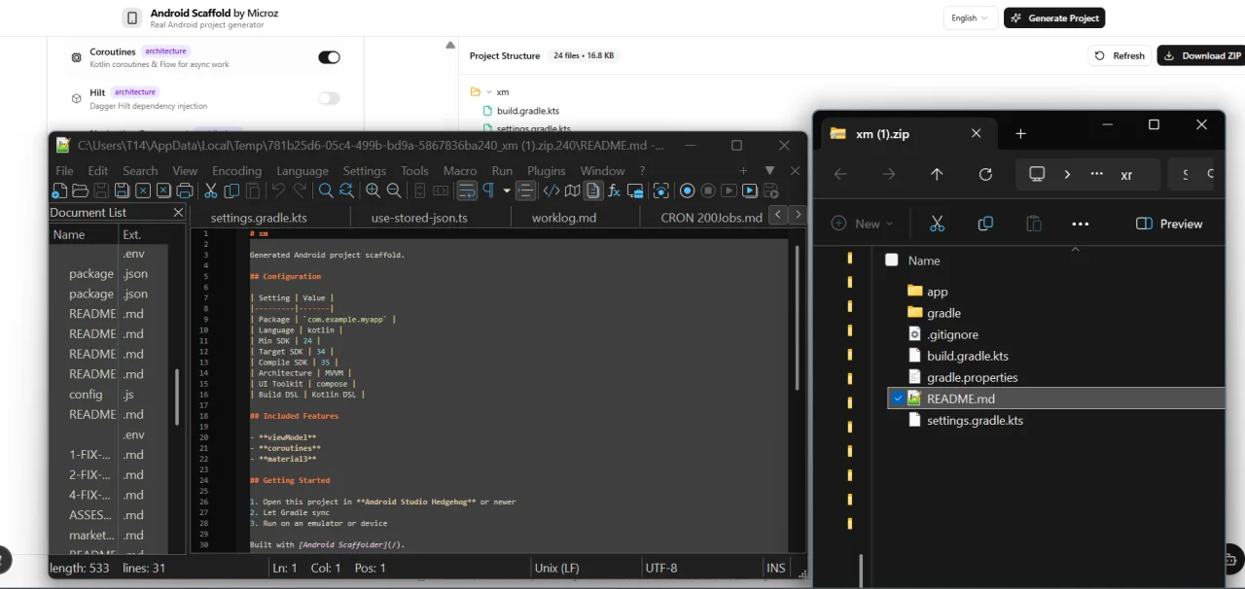The width and height of the screenshot is (1245, 589).
Task: Click Cut scissors icon in Notepad++ toolbar
Action: pos(210,191)
